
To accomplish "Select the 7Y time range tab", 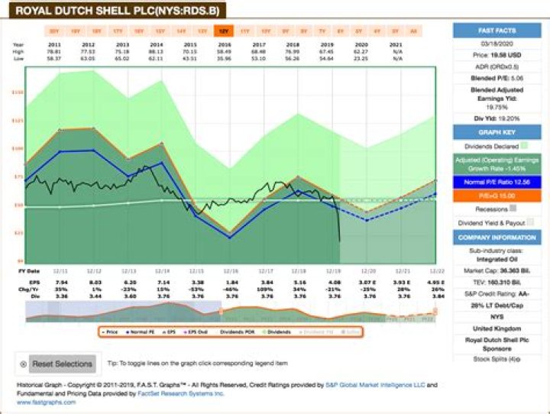I will point(322,31).
